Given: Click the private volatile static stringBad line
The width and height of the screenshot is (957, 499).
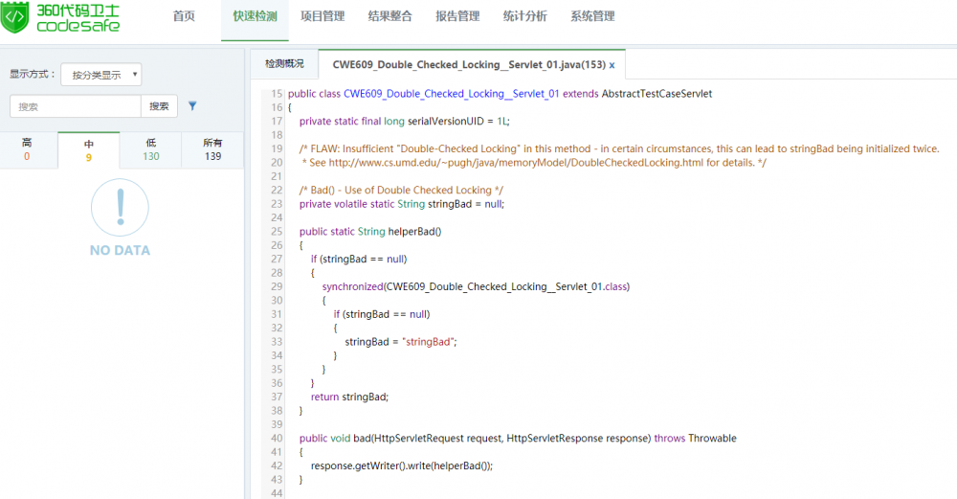Looking at the screenshot, I should coord(402,204).
